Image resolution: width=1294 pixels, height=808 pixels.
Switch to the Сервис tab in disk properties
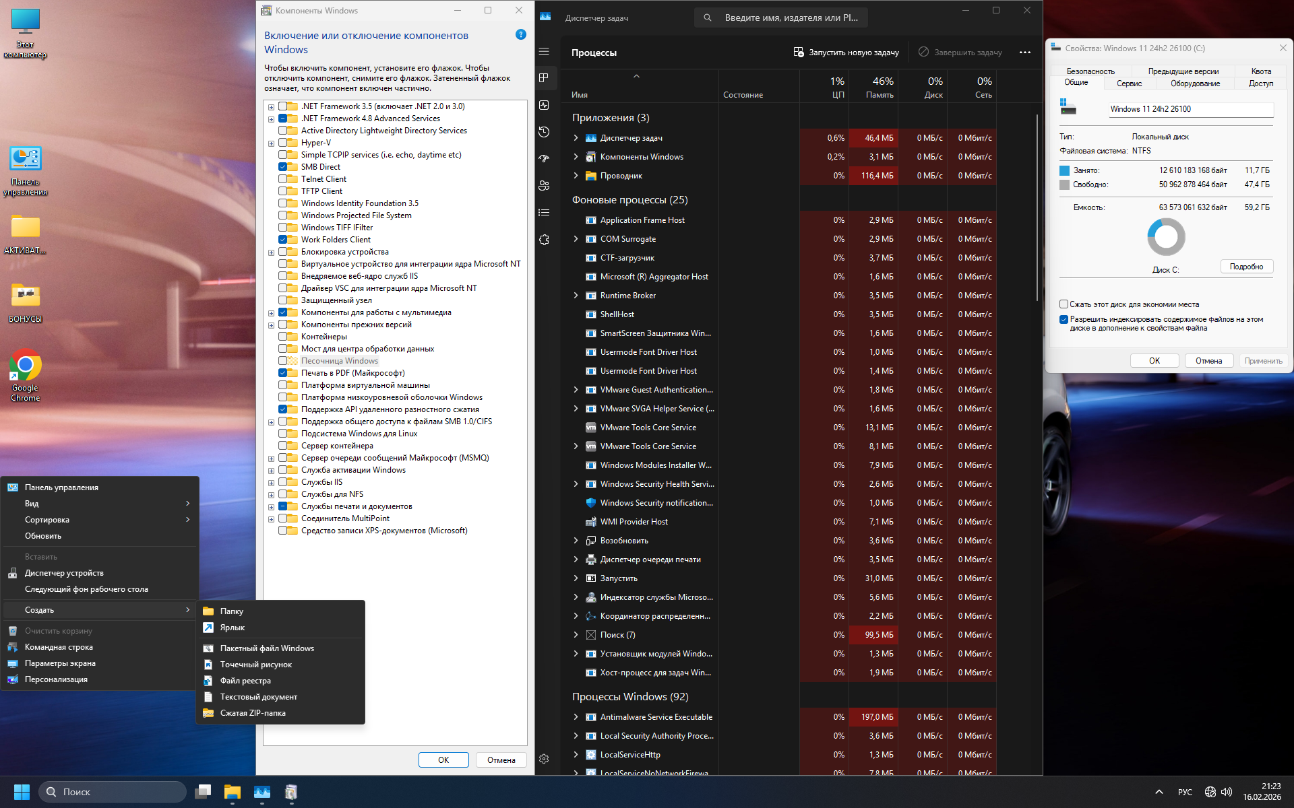1129,83
